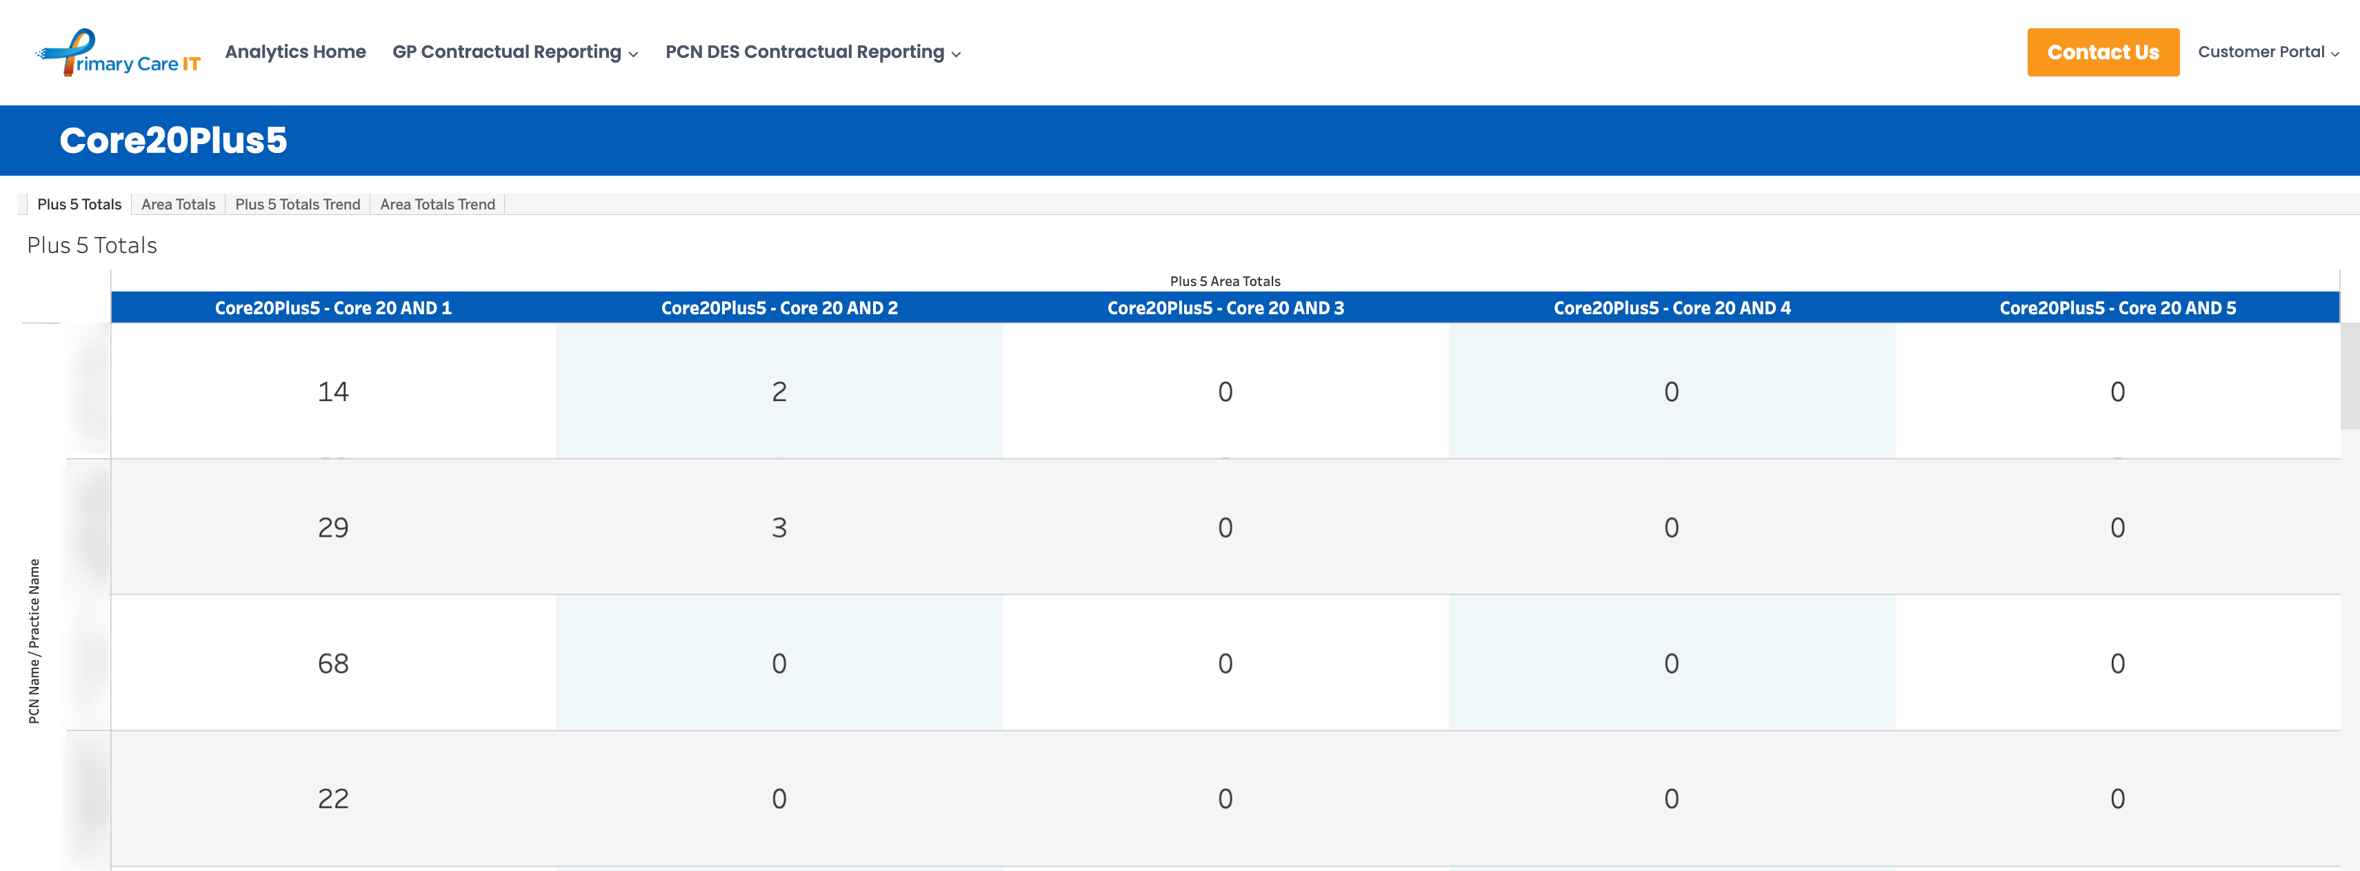Select the cell showing value 3
Viewport: 2360px width, 871px height.
(x=779, y=527)
